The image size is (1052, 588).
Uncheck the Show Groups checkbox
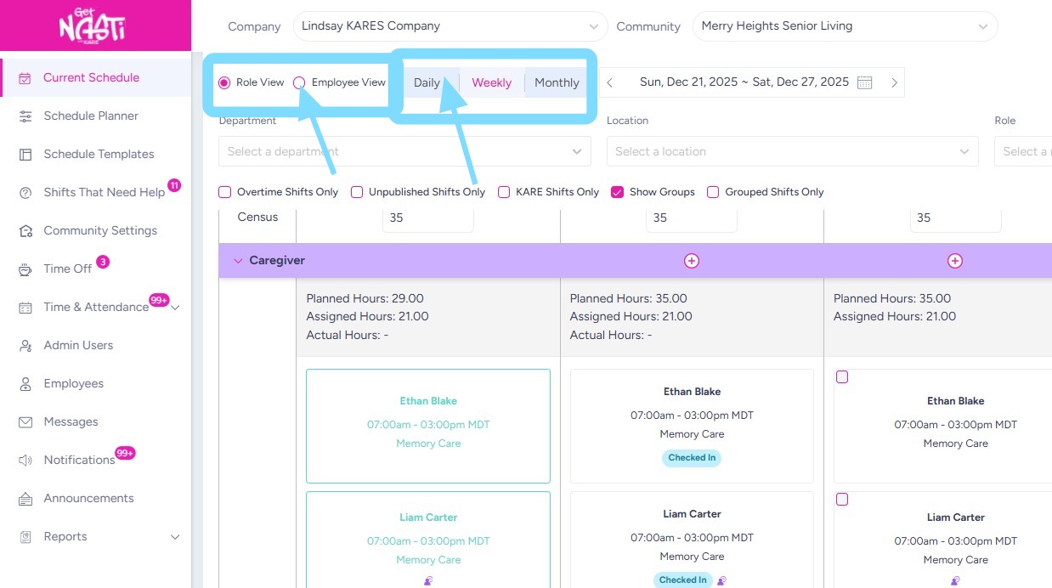click(x=618, y=192)
